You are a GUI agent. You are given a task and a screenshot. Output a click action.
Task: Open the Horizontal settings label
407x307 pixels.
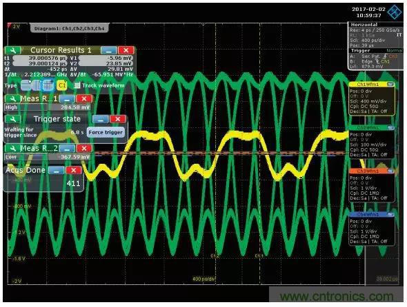point(364,25)
